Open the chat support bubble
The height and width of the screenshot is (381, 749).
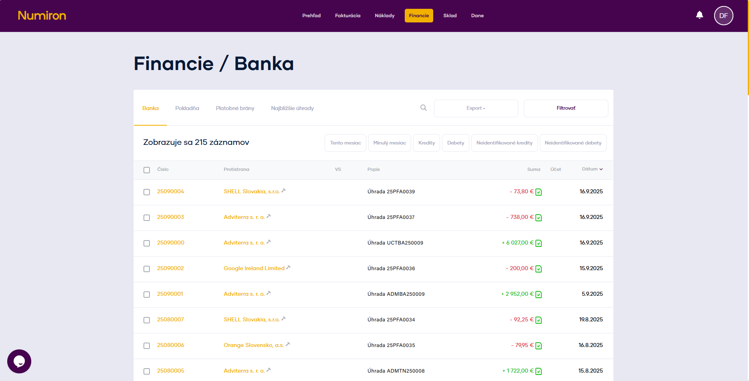[x=19, y=361]
